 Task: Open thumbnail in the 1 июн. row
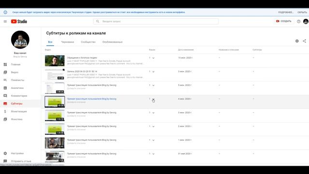coord(55,143)
